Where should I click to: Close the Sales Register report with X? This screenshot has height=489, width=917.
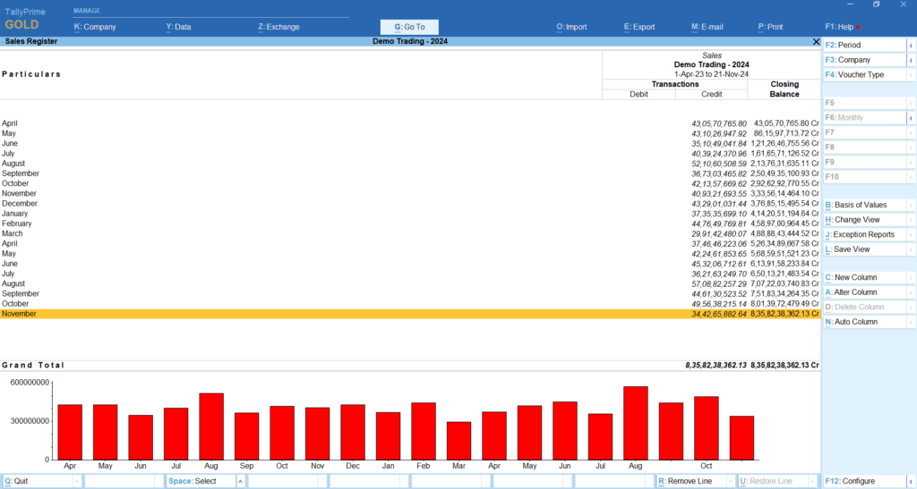[816, 41]
